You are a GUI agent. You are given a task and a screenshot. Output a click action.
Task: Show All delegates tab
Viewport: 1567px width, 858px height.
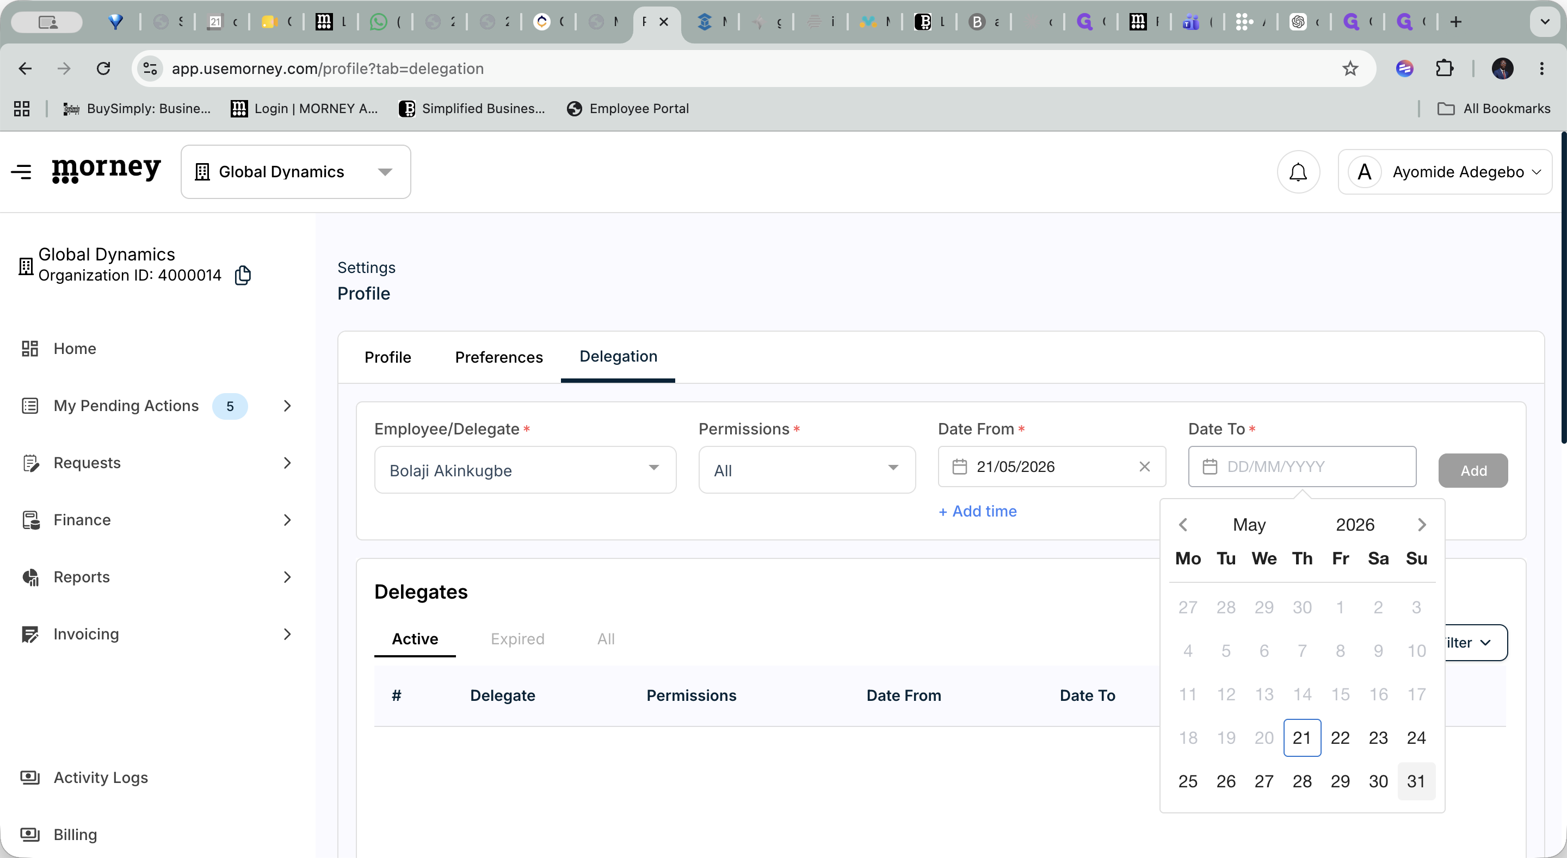click(x=606, y=639)
